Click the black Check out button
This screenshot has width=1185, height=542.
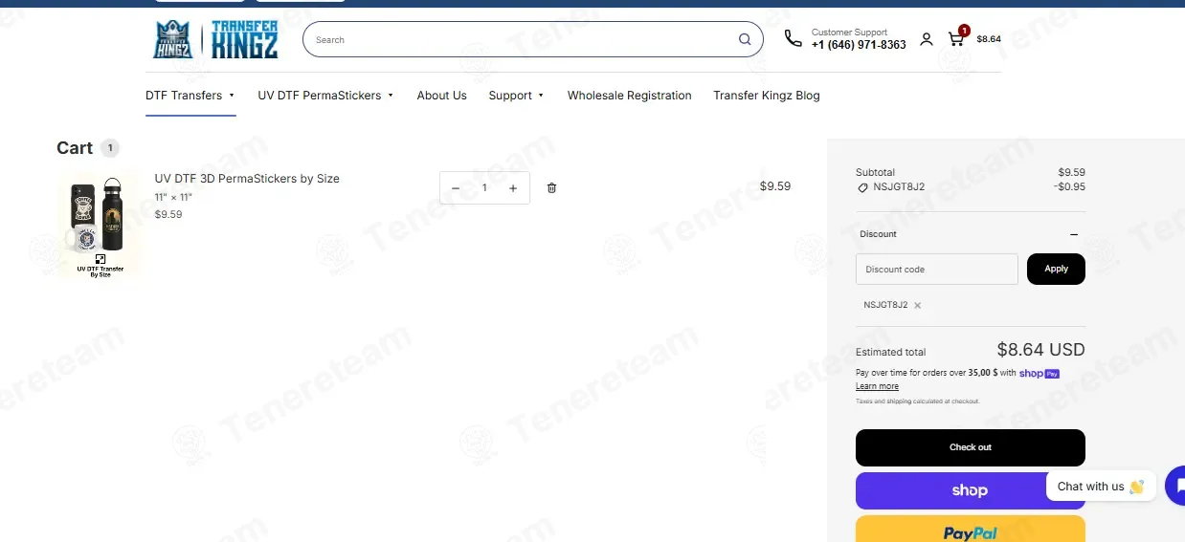pos(970,447)
